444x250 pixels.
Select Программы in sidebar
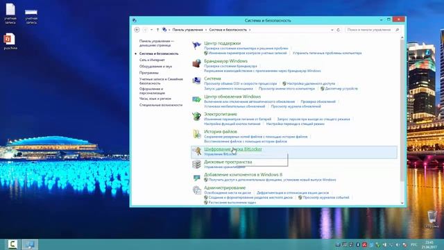click(x=148, y=73)
